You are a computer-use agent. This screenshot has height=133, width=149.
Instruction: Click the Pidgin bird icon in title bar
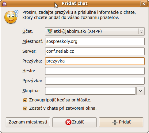pos(5,4)
